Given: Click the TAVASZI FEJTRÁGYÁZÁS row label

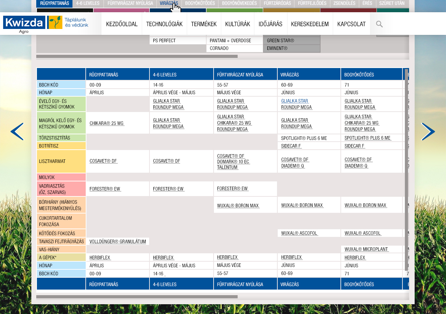Looking at the screenshot, I should tap(61, 241).
